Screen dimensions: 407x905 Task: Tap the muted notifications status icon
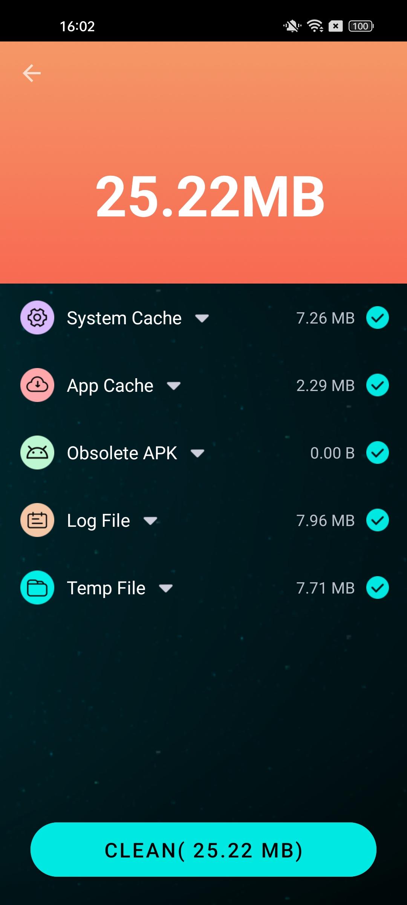[x=292, y=26]
